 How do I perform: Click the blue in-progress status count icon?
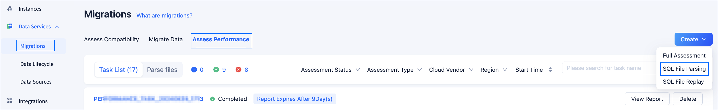(194, 70)
